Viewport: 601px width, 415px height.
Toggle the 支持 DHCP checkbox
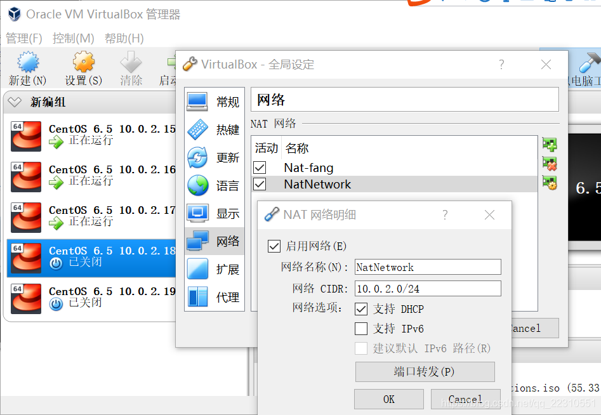click(x=361, y=309)
